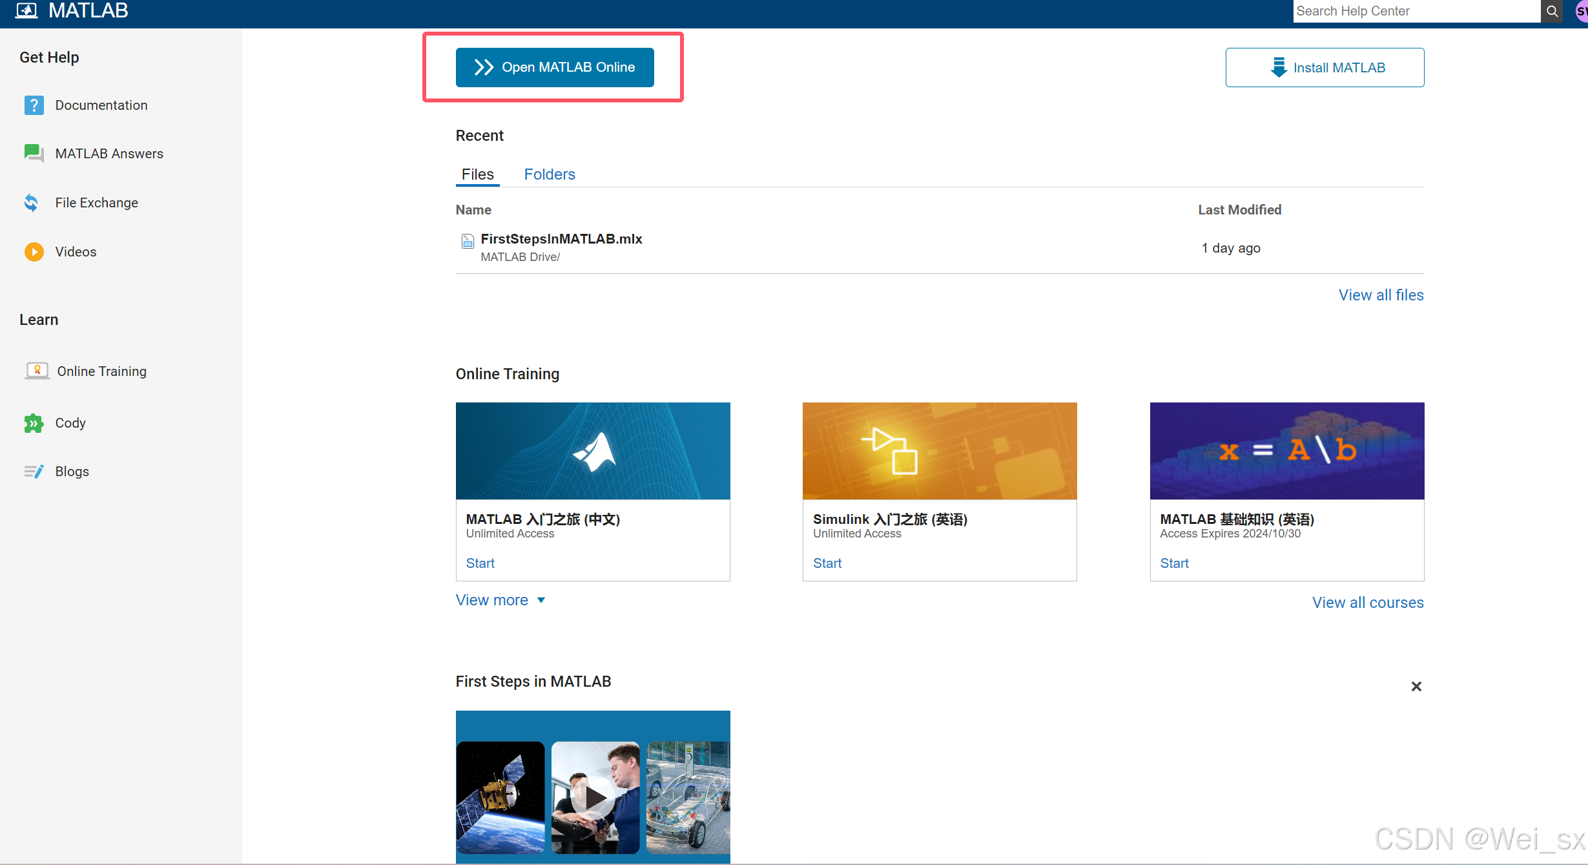Click Open MATLAB Online button

(x=555, y=67)
